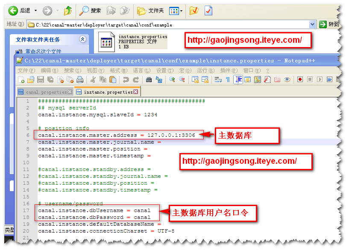This screenshot has height=251, width=349.
Task: Close the canal.properties tab
Action: pyautogui.click(x=70, y=92)
